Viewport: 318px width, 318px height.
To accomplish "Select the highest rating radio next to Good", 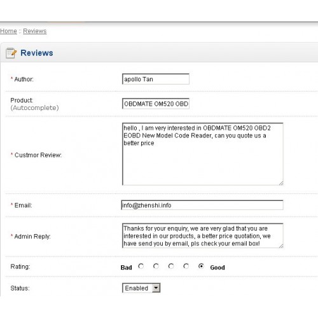I will click(x=201, y=266).
